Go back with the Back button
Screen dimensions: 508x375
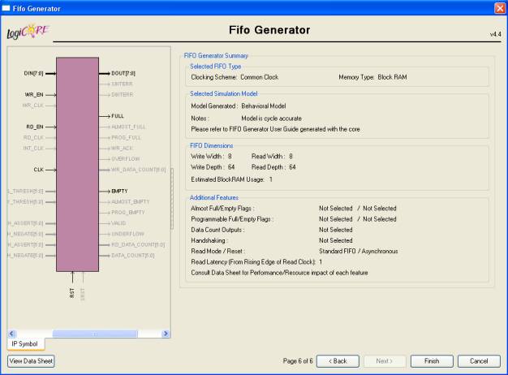coord(338,361)
